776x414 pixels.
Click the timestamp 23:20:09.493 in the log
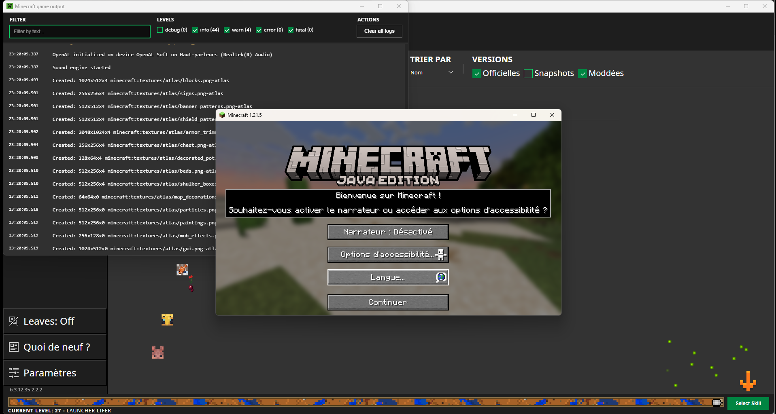coord(23,80)
